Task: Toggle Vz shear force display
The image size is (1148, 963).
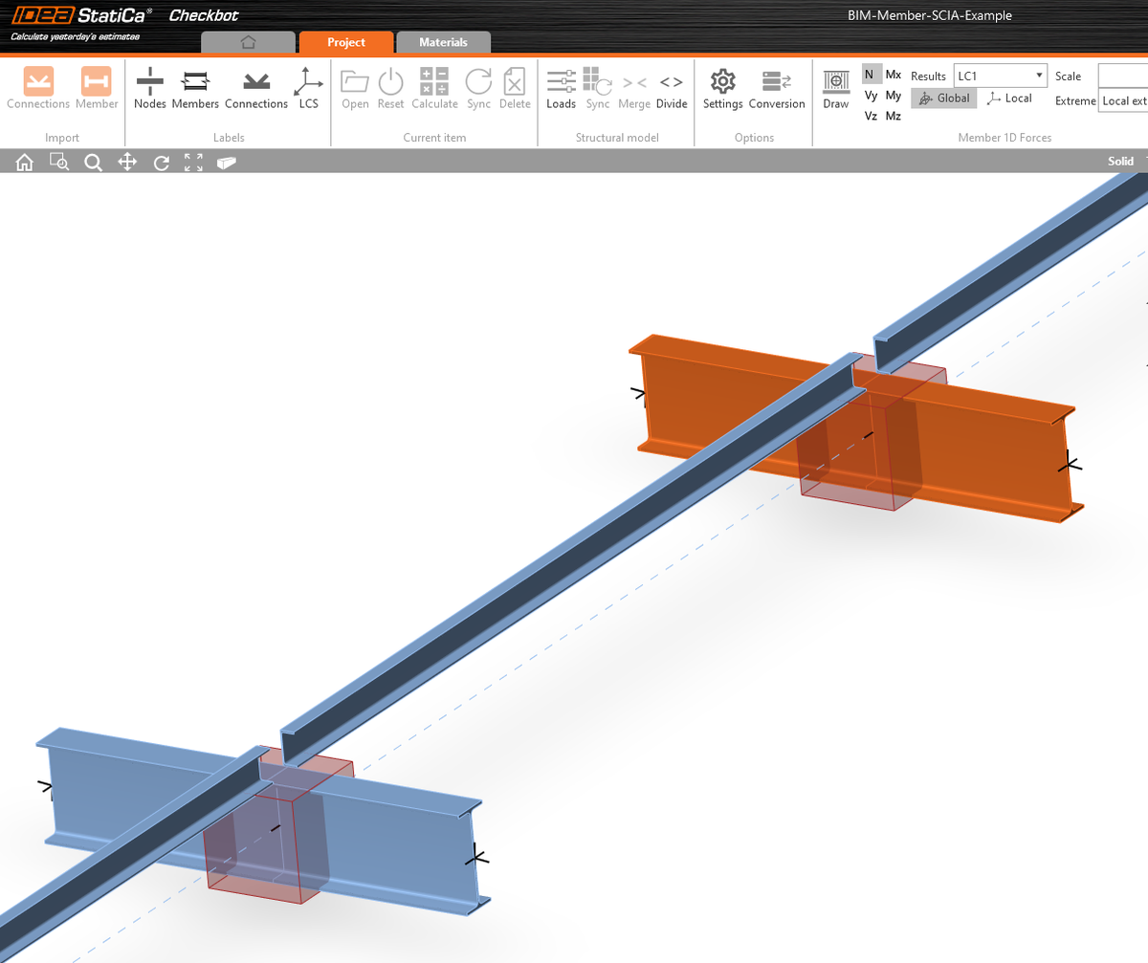Action: pyautogui.click(x=871, y=115)
